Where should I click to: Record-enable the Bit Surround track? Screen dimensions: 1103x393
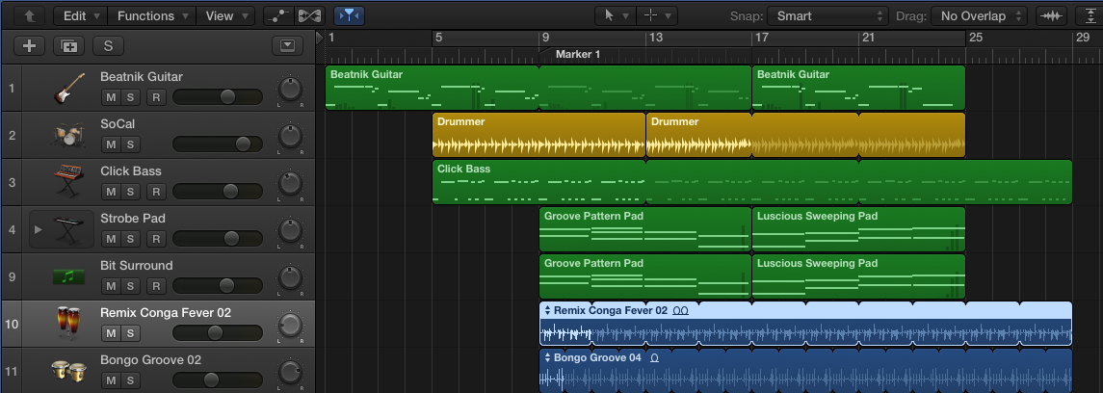(x=156, y=285)
